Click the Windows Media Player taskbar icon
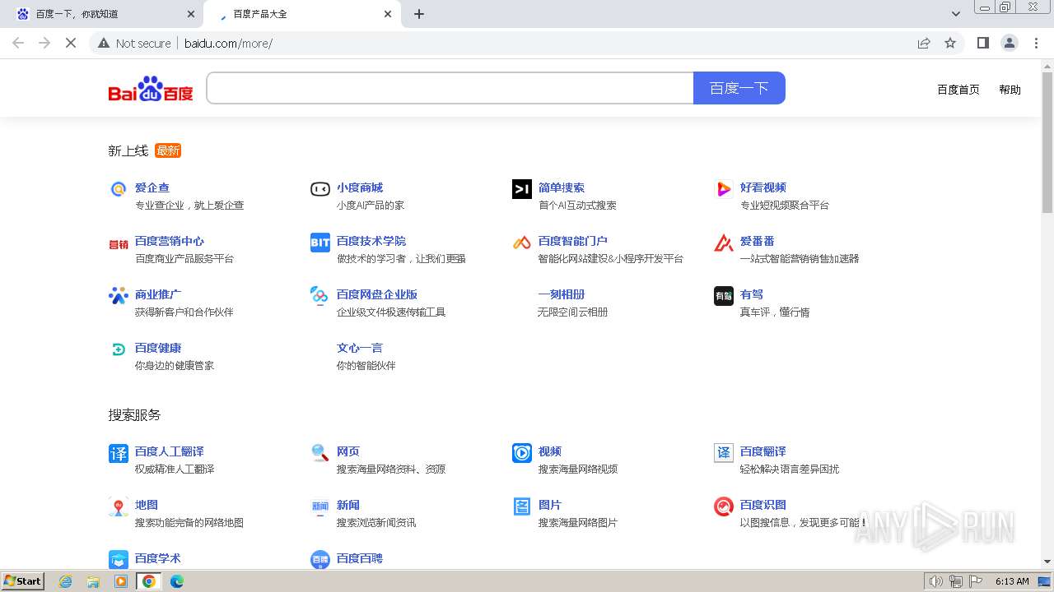Image resolution: width=1054 pixels, height=592 pixels. point(121,581)
